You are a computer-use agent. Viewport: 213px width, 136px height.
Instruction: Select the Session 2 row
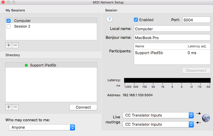pyautogui.click(x=51, y=26)
